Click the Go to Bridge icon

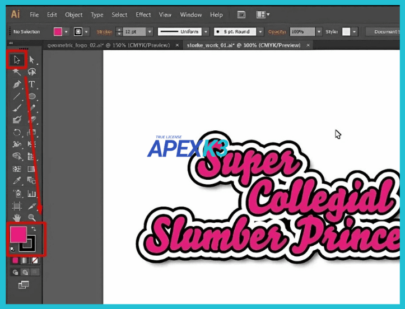(241, 15)
